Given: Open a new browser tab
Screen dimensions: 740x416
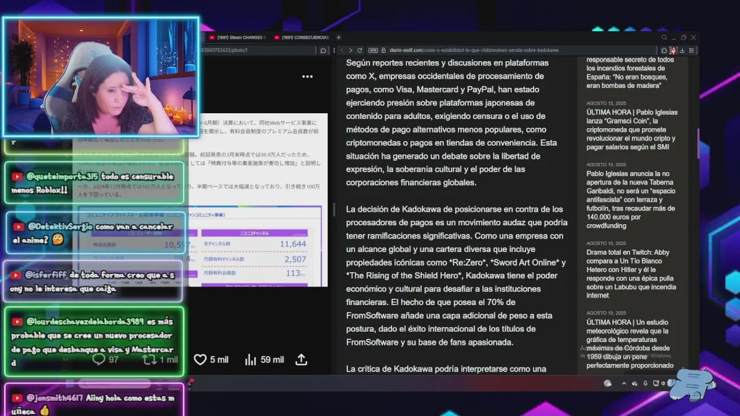Looking at the screenshot, I should point(339,38).
